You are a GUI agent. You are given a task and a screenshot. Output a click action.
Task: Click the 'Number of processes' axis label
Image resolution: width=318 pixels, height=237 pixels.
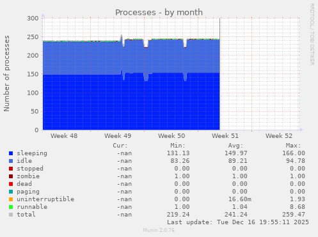(6, 73)
